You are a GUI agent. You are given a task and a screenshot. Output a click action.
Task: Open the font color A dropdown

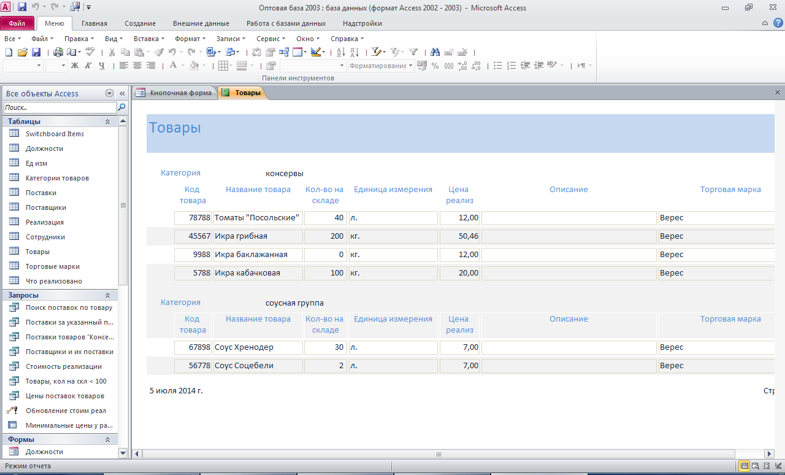point(183,66)
